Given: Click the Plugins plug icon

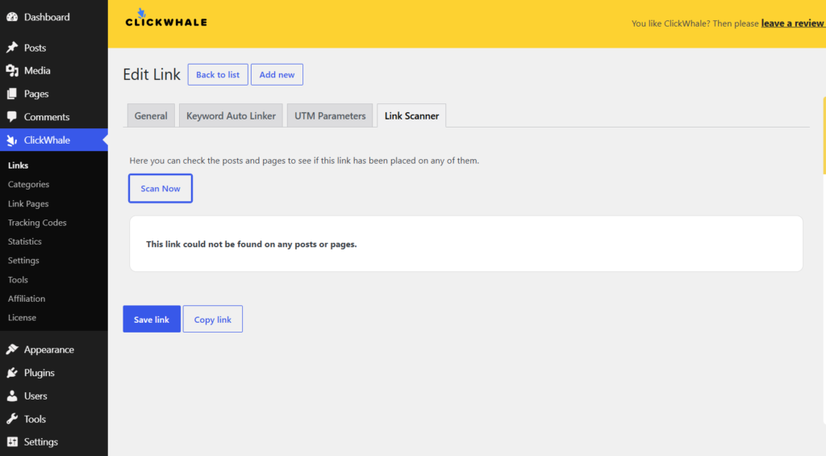Looking at the screenshot, I should (x=12, y=373).
